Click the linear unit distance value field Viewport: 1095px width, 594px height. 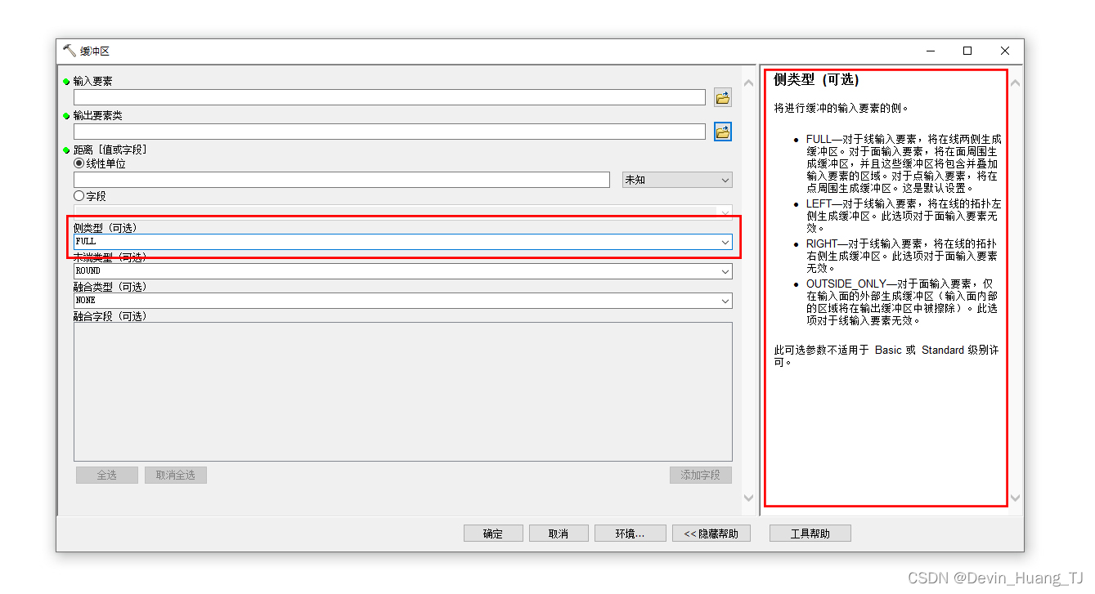(342, 180)
